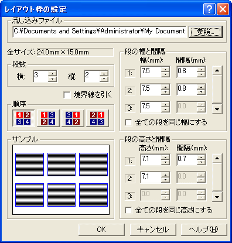Screen dimensions: 232x243
Task: Increase column 1 width value
Action: pyautogui.click(x=165, y=69)
